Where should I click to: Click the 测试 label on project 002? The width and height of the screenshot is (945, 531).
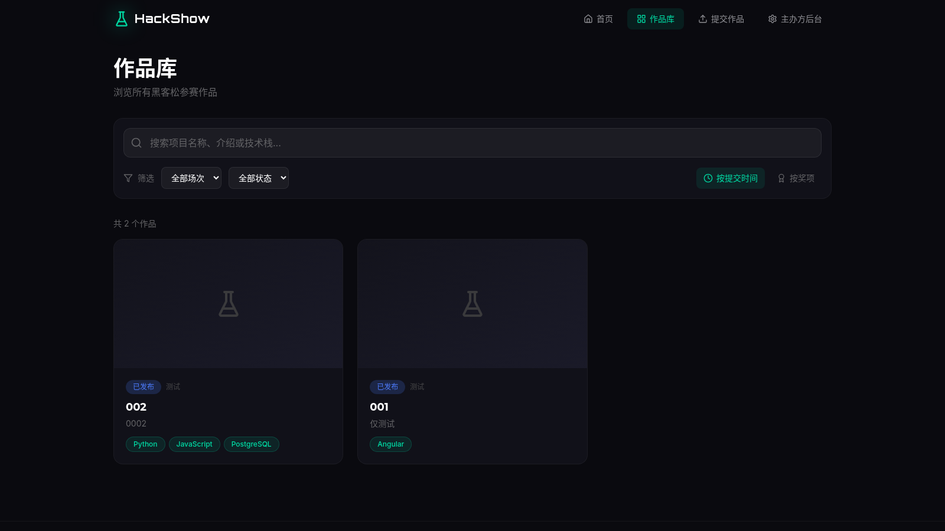(173, 387)
